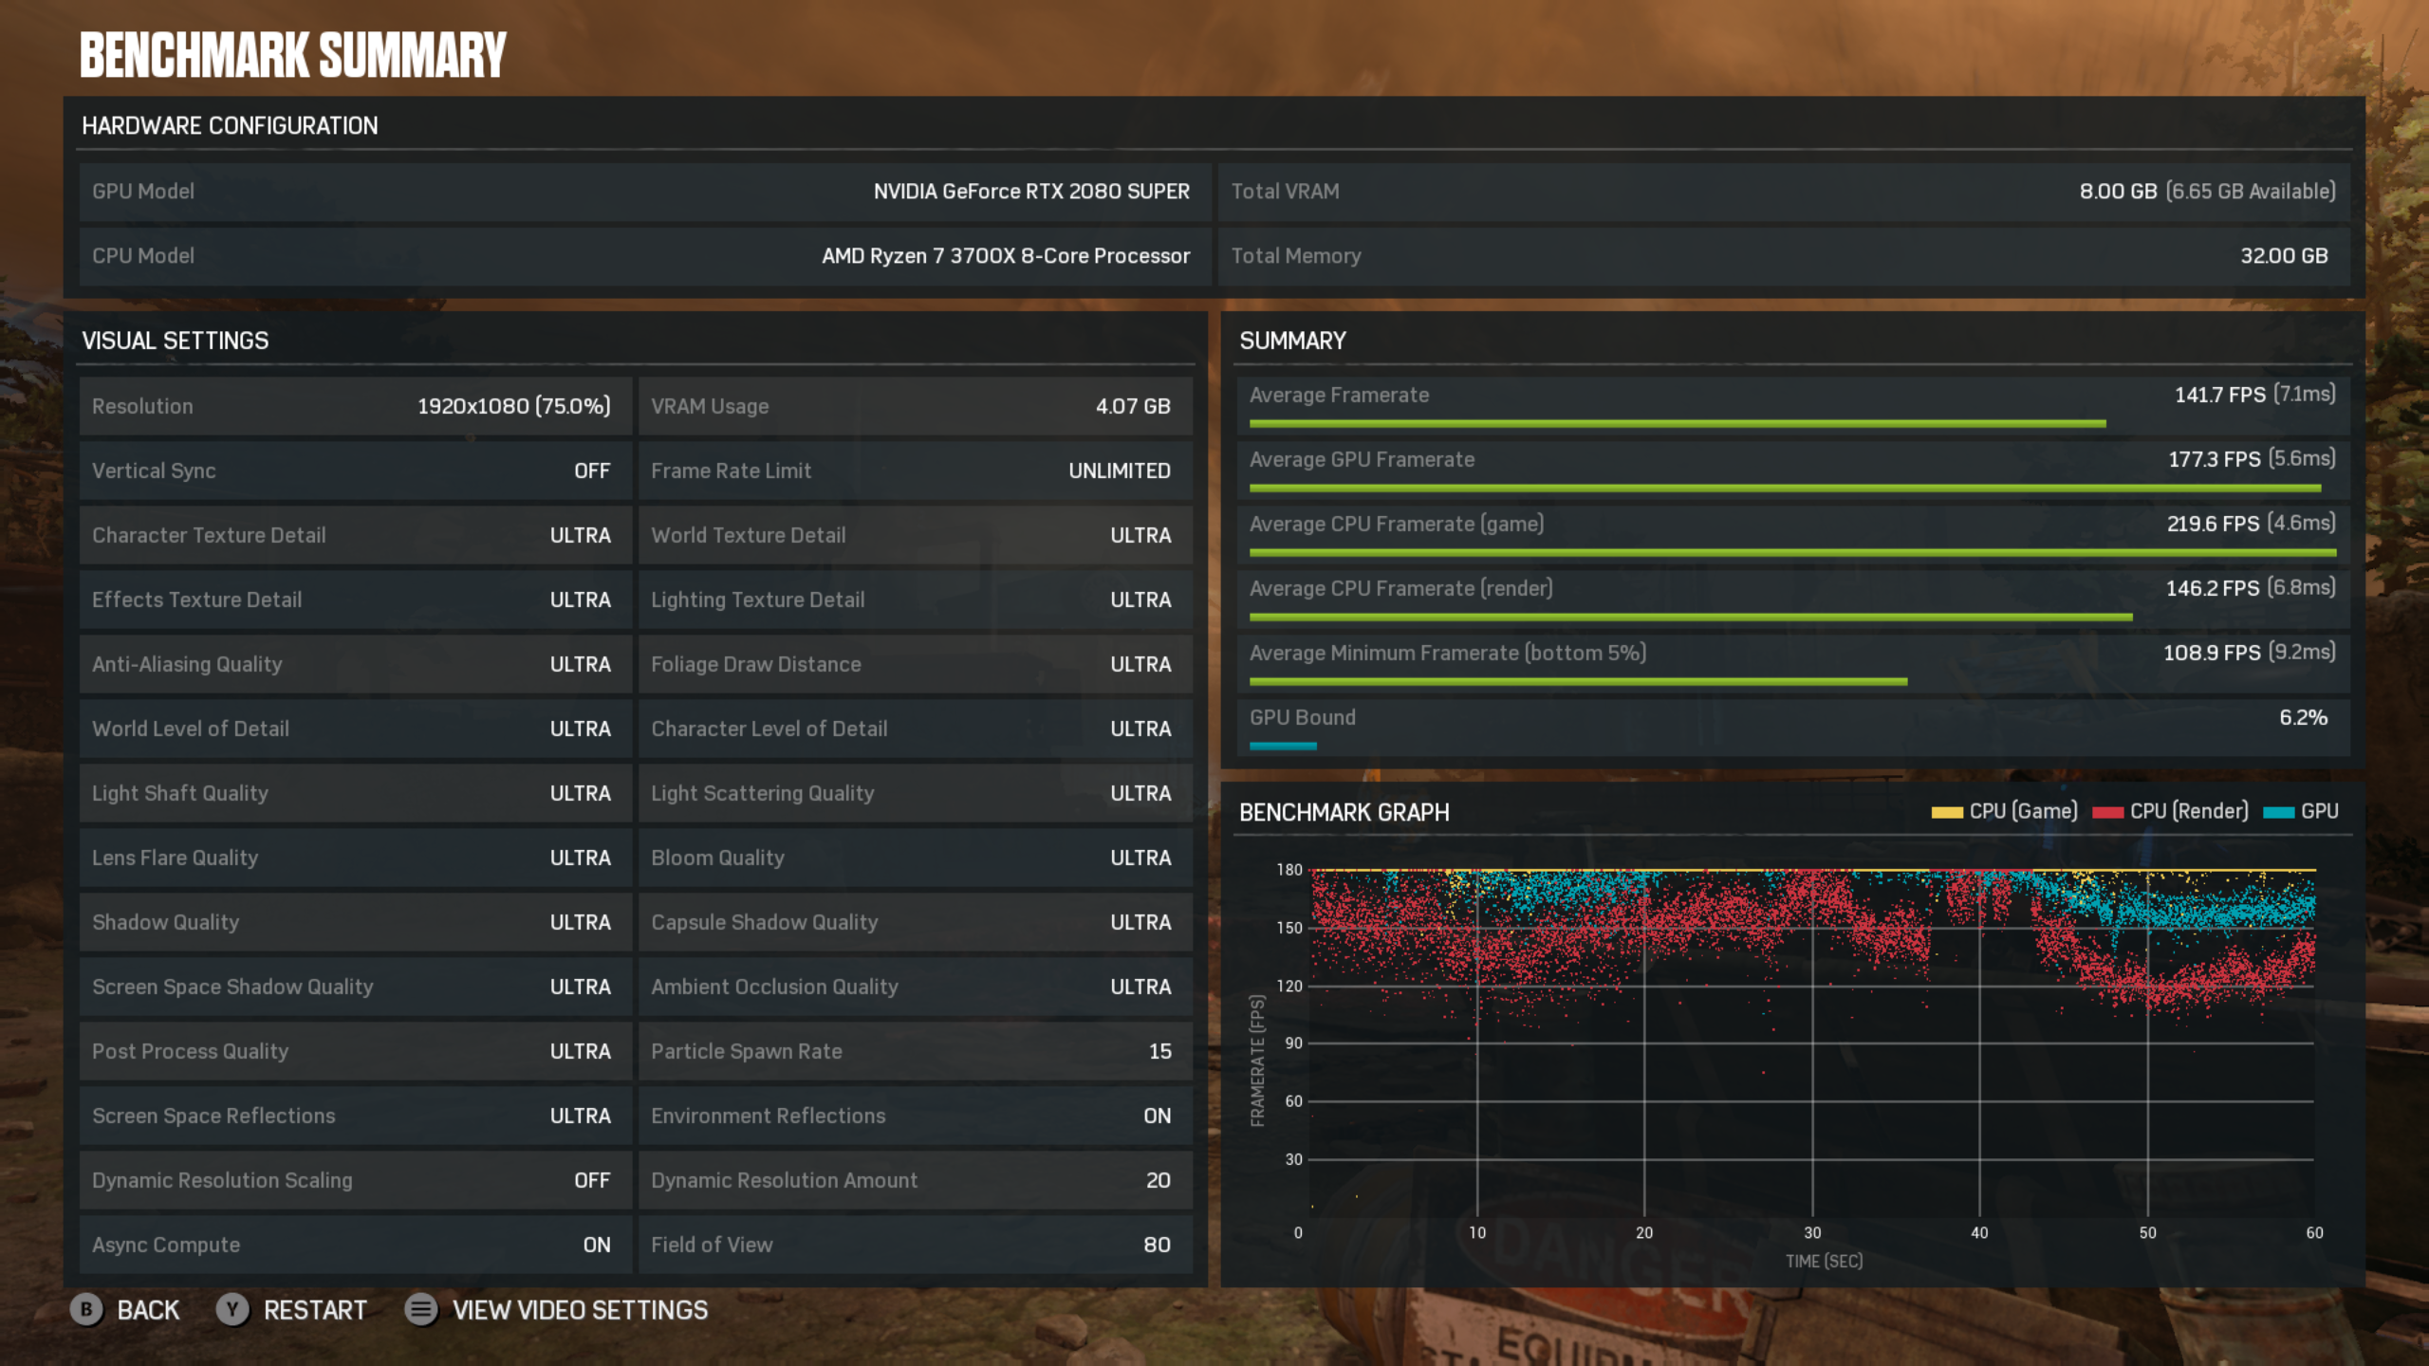The image size is (2429, 1366).
Task: Select the Character Level of Detail row
Action: tap(915, 729)
